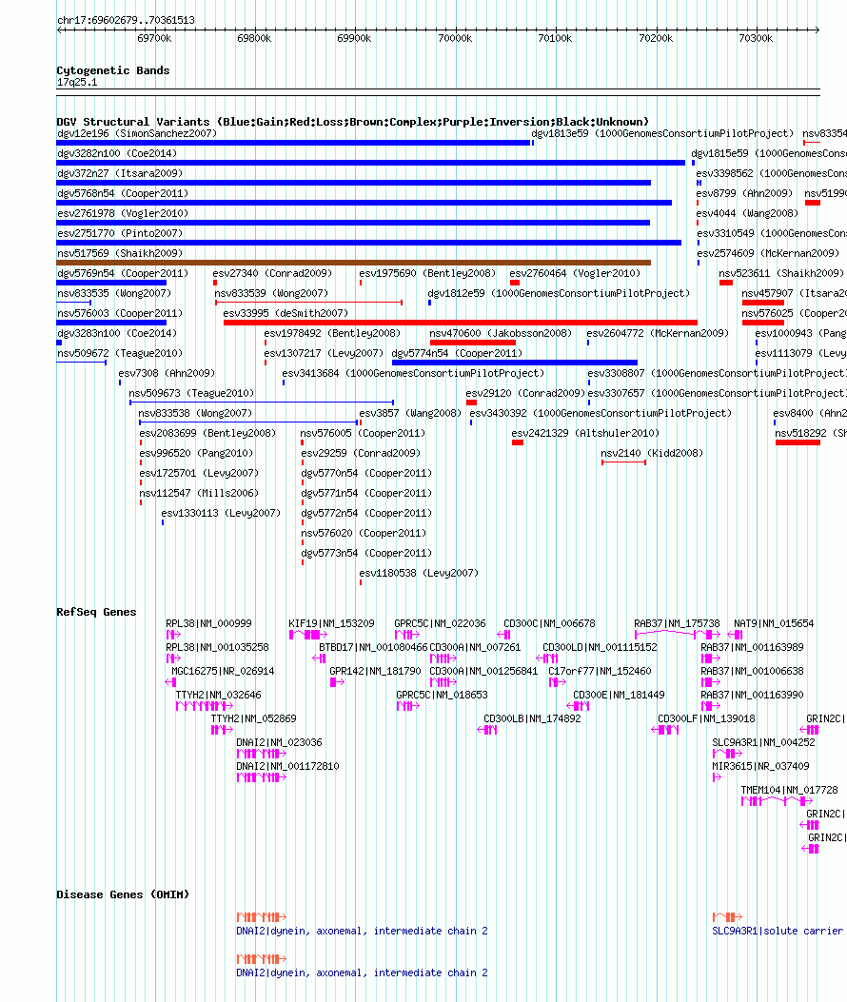Click the CD300C|NM_006678 gene glyph
This screenshot has height=1002, width=847.
coord(503,635)
